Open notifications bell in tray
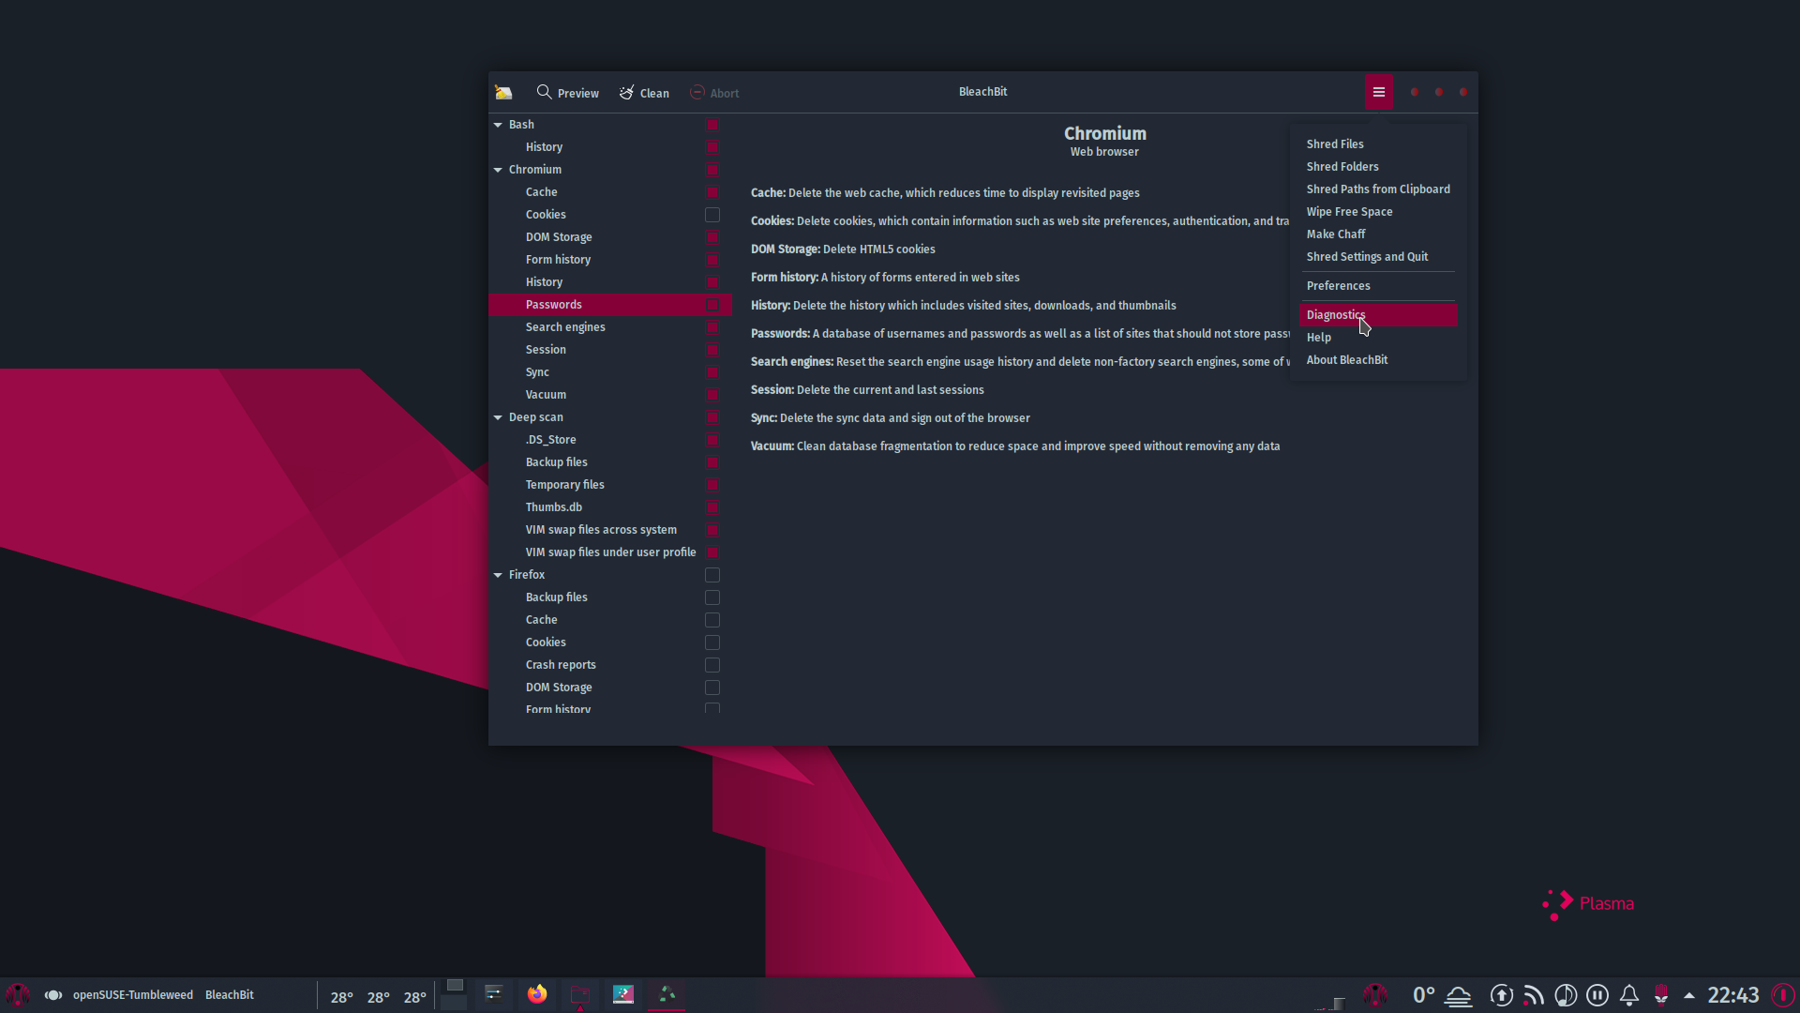The height and width of the screenshot is (1013, 1800). [x=1629, y=995]
